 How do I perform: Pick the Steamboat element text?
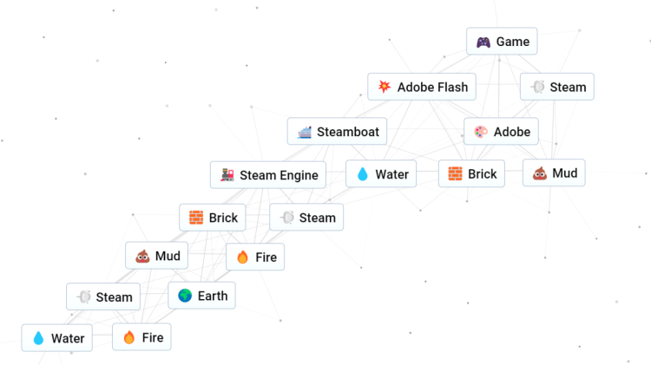pos(347,132)
